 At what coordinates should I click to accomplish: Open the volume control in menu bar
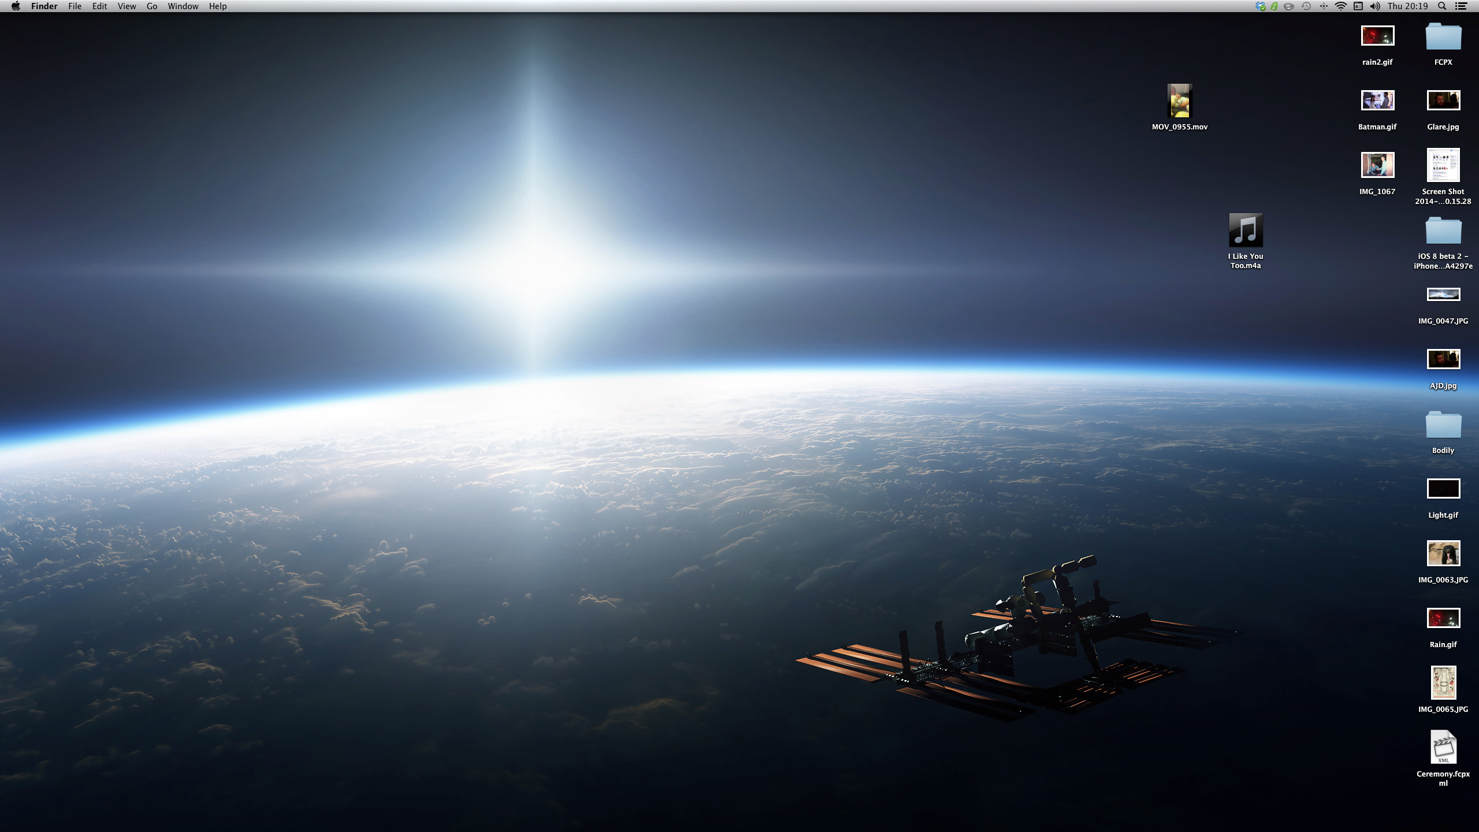click(1375, 6)
